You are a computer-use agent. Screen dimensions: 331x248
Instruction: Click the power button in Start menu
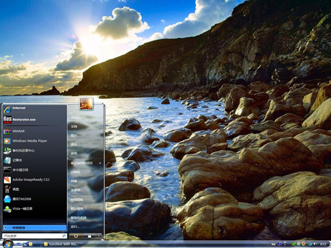[76, 236]
